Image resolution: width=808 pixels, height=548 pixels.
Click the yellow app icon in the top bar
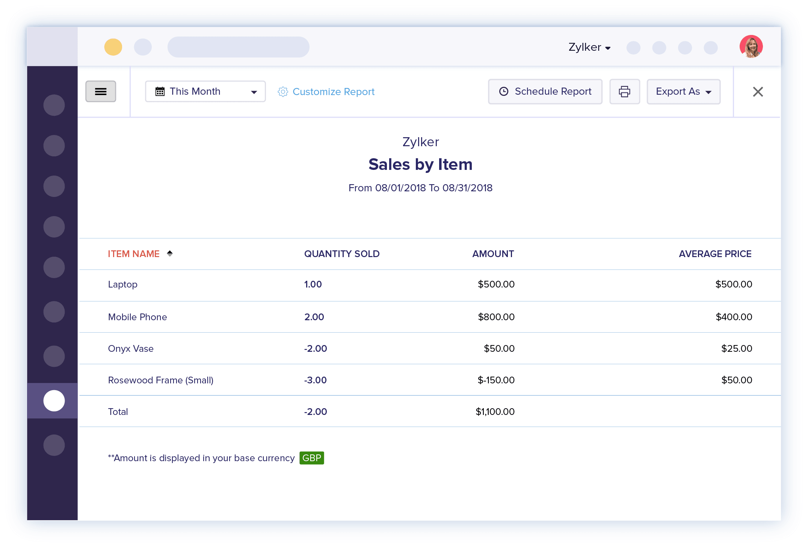113,47
